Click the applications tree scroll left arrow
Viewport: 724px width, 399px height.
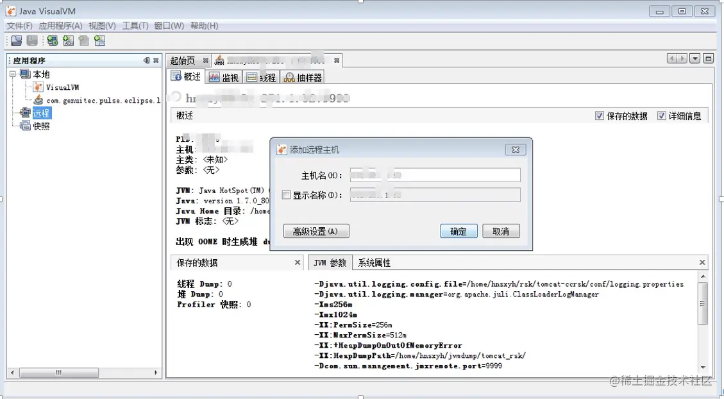(12, 372)
